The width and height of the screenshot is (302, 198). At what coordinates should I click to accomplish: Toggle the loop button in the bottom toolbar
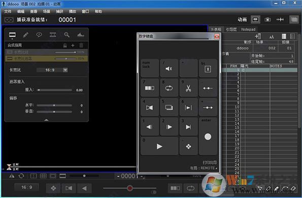(x=190, y=188)
